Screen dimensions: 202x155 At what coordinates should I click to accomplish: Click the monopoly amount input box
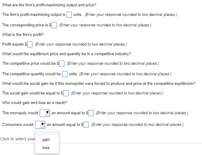point(91,113)
